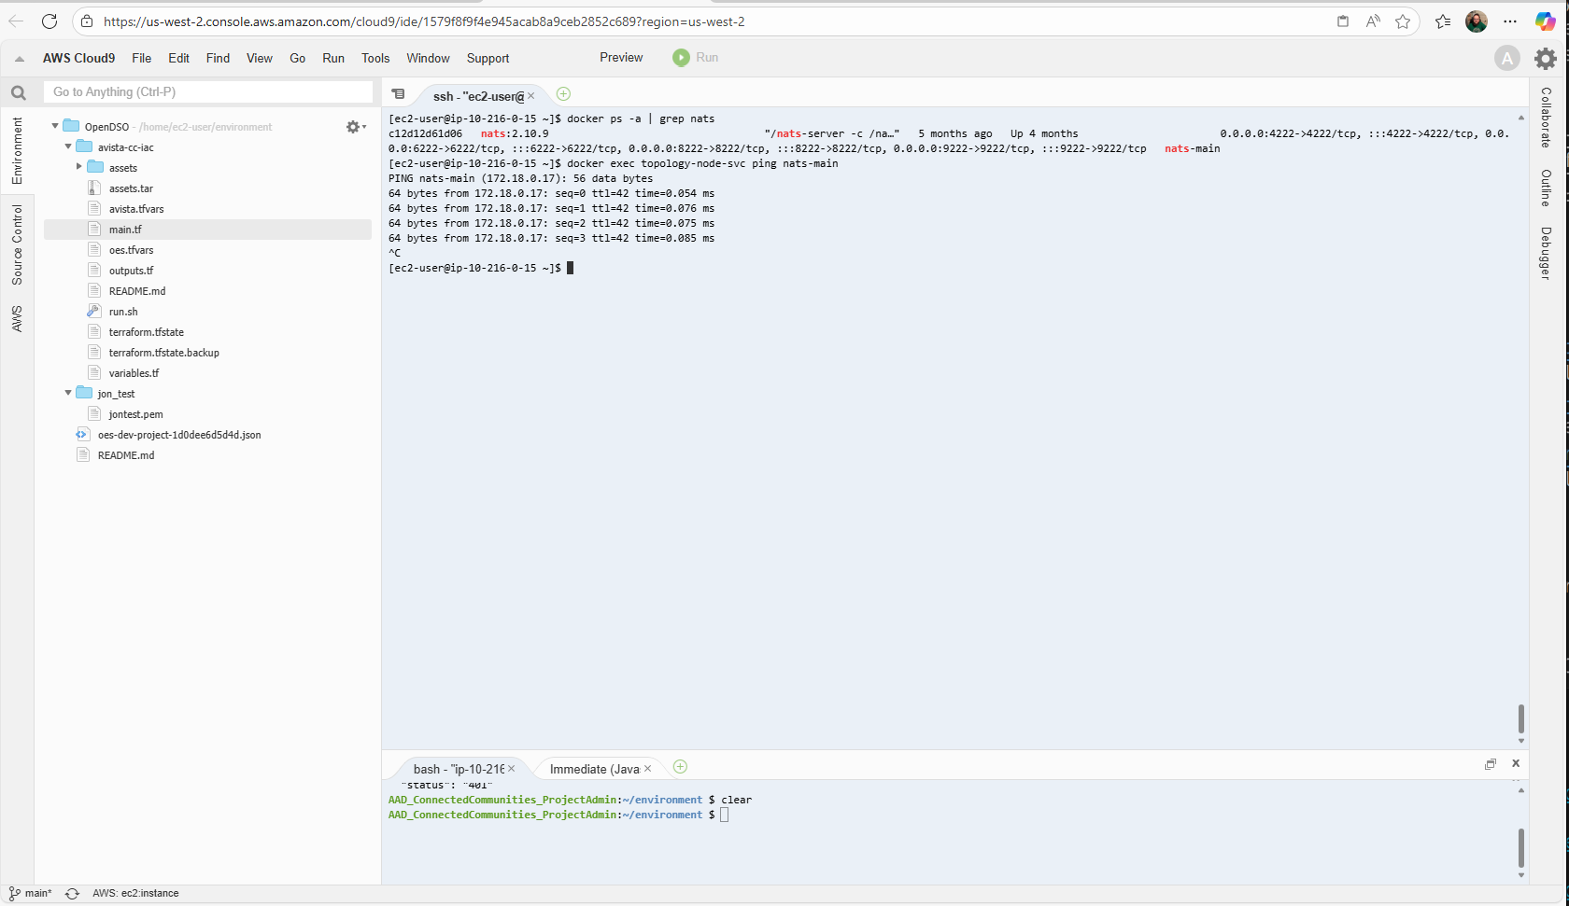Click AWS Cloud9 menu label
Viewport: 1569px width, 906px height.
pos(78,58)
